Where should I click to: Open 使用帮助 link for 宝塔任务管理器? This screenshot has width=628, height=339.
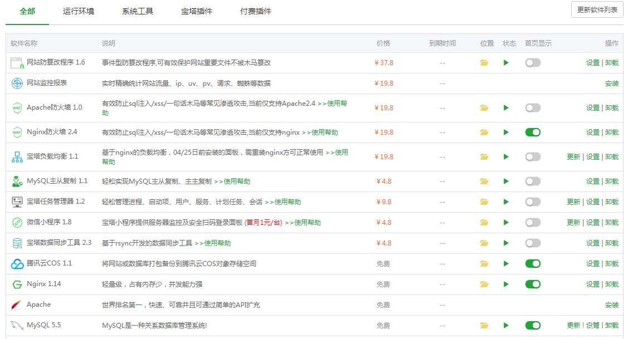tap(283, 202)
